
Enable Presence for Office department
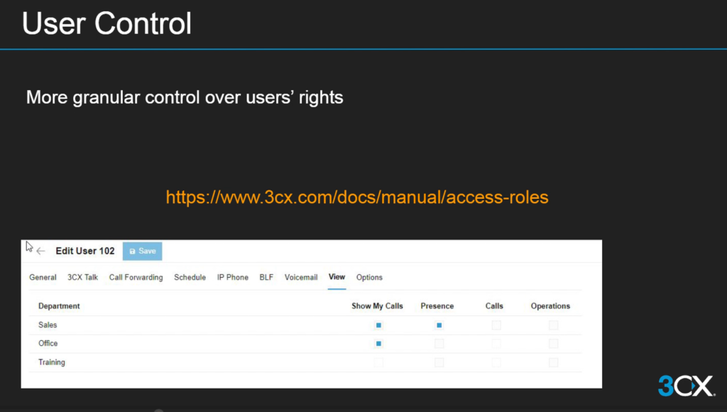439,343
